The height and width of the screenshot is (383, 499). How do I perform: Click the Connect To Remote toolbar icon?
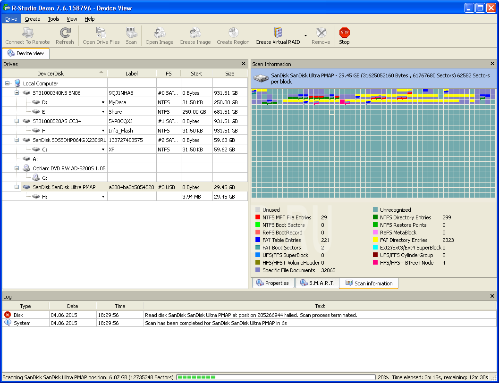[28, 33]
